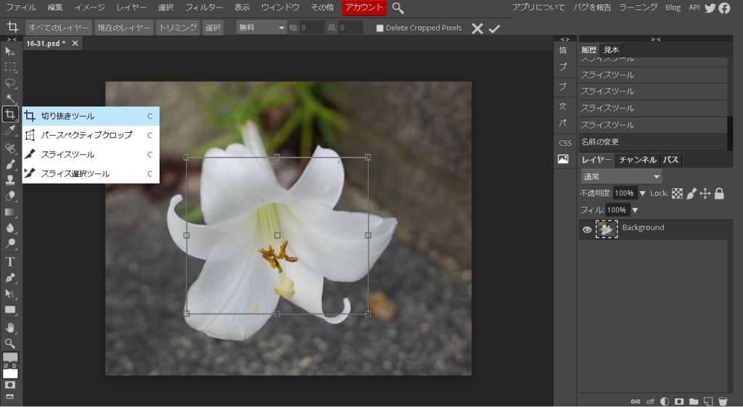Click the lock-all padlock icon
The width and height of the screenshot is (743, 407).
[x=719, y=194]
